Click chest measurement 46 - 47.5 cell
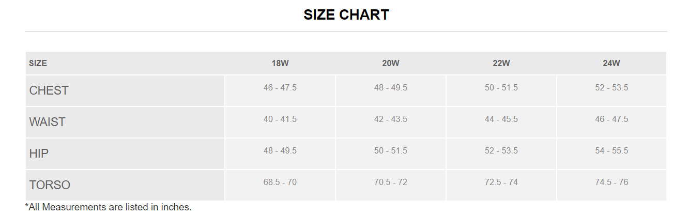688x215 pixels. (x=280, y=88)
